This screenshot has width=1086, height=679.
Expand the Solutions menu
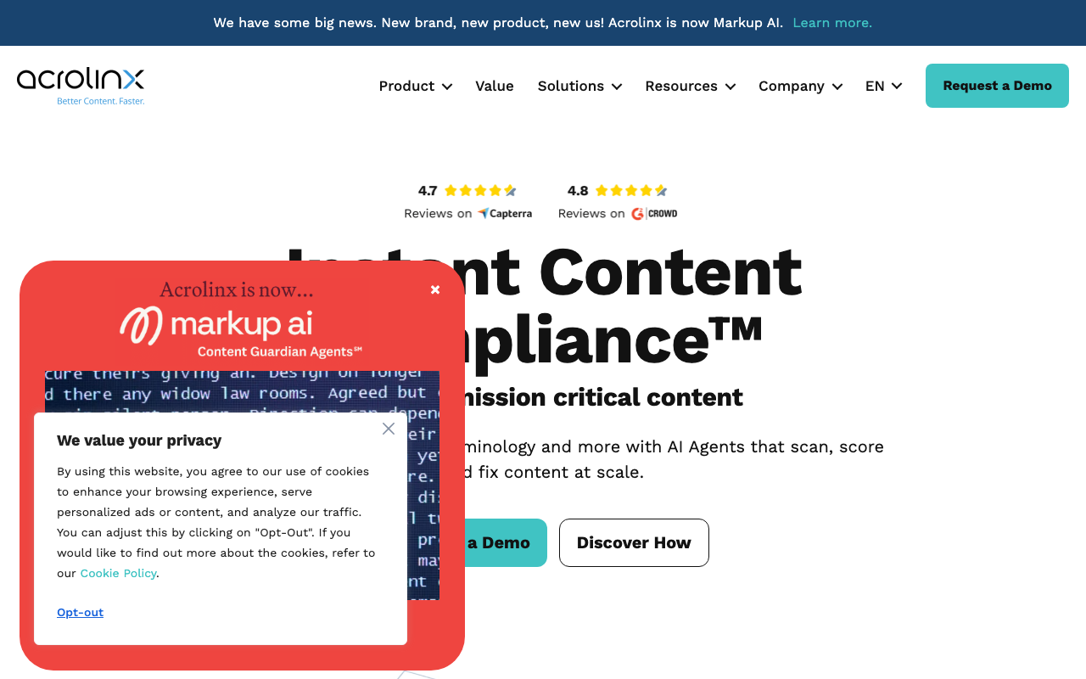coord(579,86)
